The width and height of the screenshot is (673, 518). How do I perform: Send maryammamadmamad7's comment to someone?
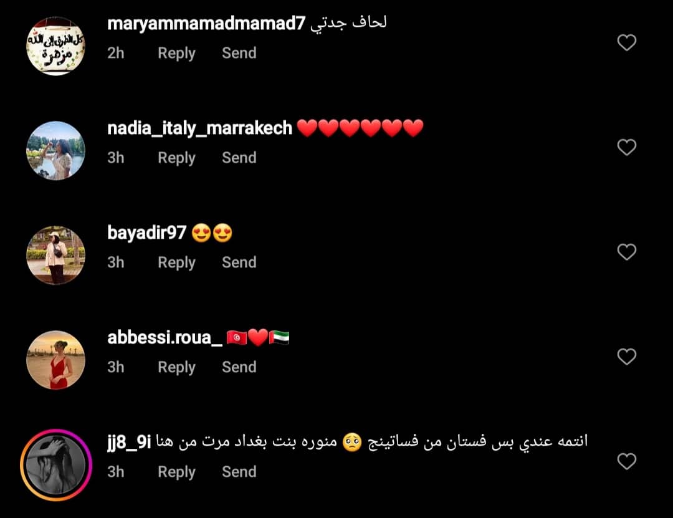point(239,53)
